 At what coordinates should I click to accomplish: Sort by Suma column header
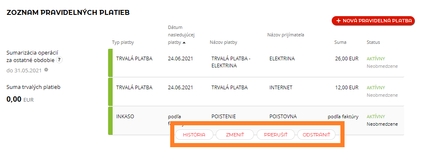point(340,43)
